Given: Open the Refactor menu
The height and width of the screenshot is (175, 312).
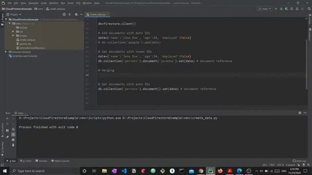Looking at the screenshot, I should tap(54, 3).
